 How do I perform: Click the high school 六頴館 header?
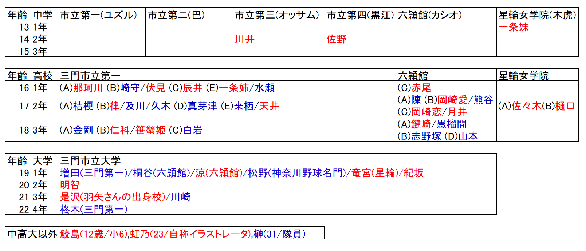[446, 75]
